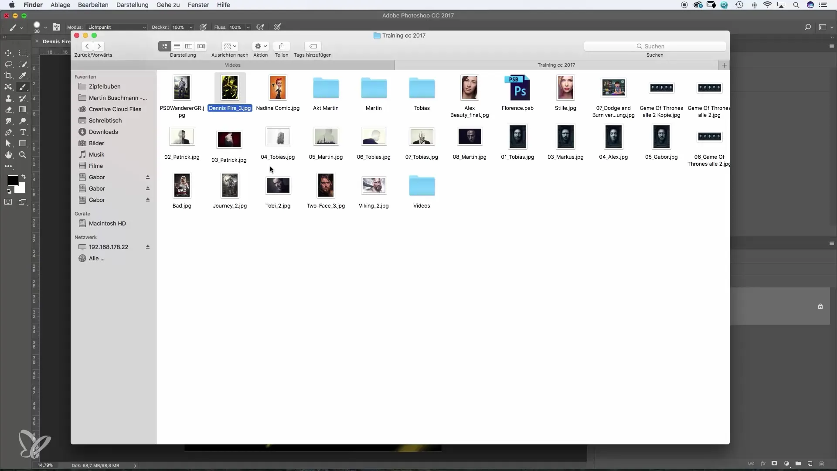Image resolution: width=837 pixels, height=471 pixels.
Task: Pick the Gradient tool
Action: 23,109
